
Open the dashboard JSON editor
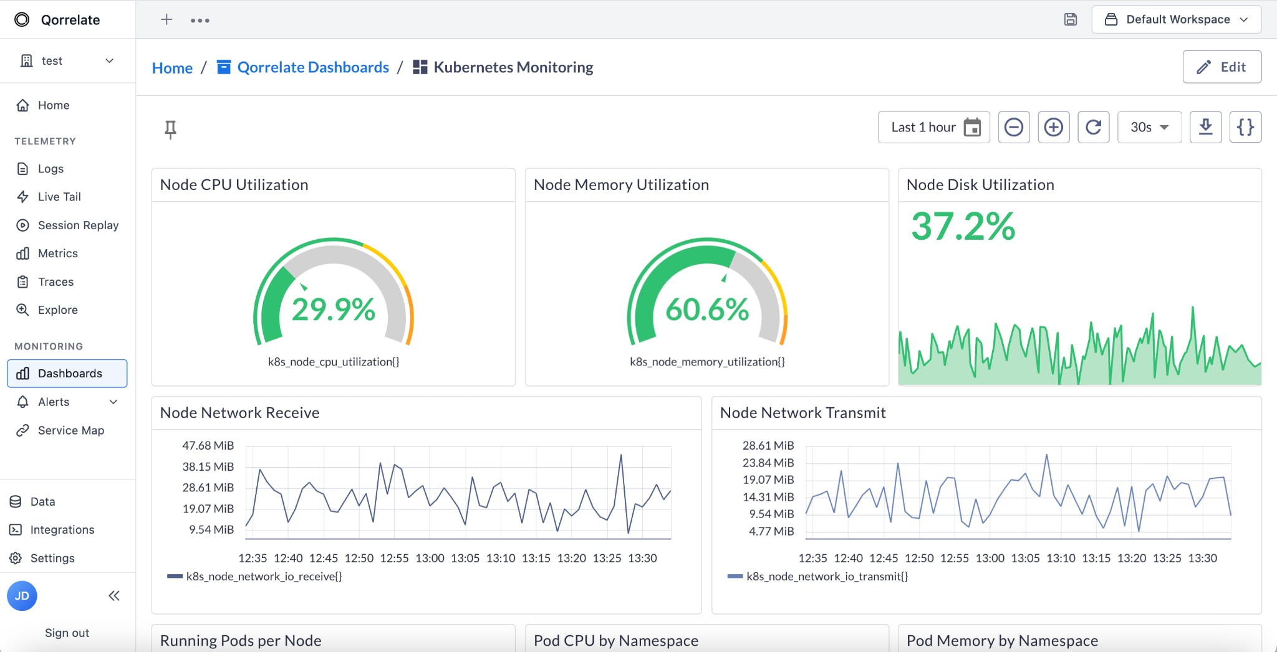[x=1245, y=127]
